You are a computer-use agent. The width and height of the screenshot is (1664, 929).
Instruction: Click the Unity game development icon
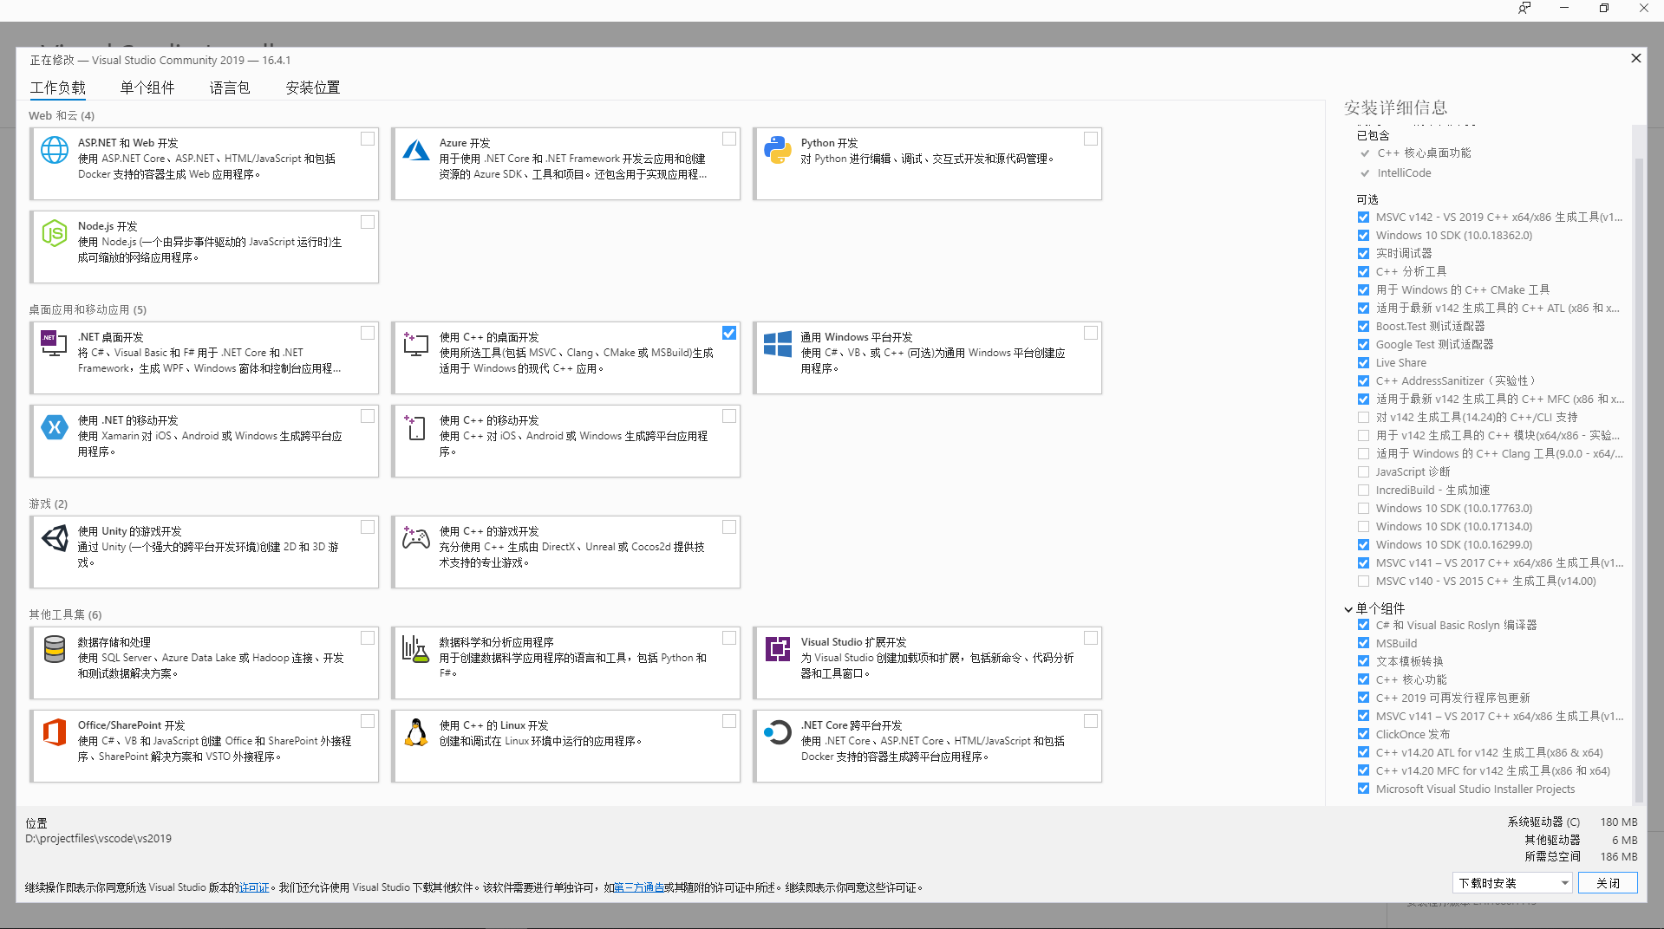[x=55, y=538]
